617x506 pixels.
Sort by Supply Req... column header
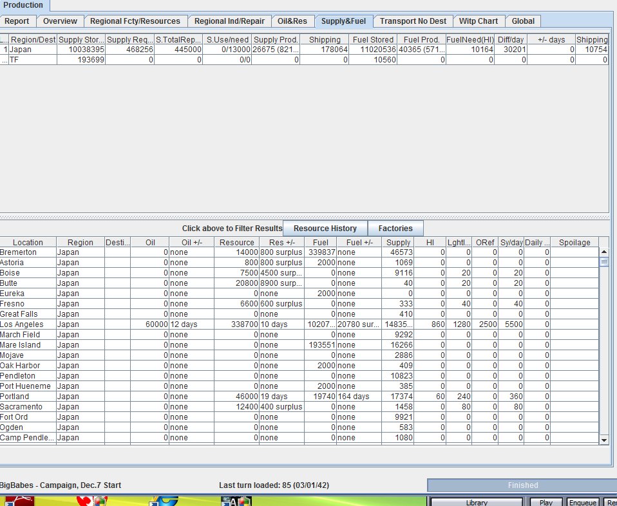coord(129,40)
